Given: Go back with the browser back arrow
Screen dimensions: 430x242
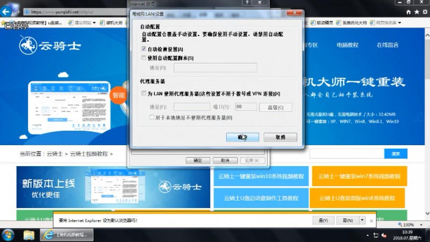Looking at the screenshot, I should coord(6,12).
